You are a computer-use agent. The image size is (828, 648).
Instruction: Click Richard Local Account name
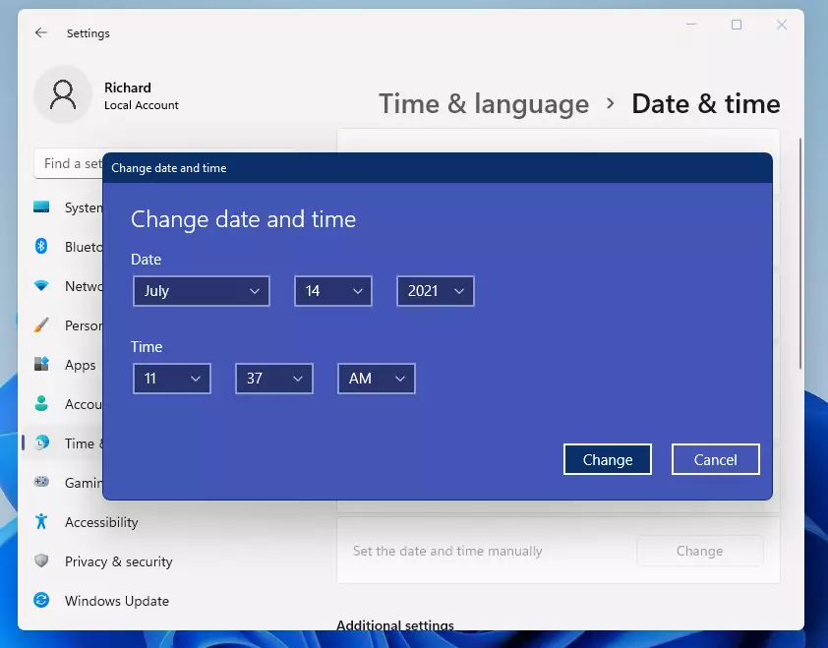[x=141, y=95]
